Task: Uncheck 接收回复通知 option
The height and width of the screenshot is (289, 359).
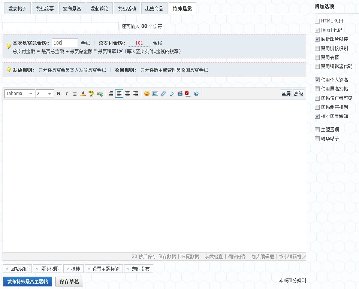Action: pyautogui.click(x=317, y=116)
